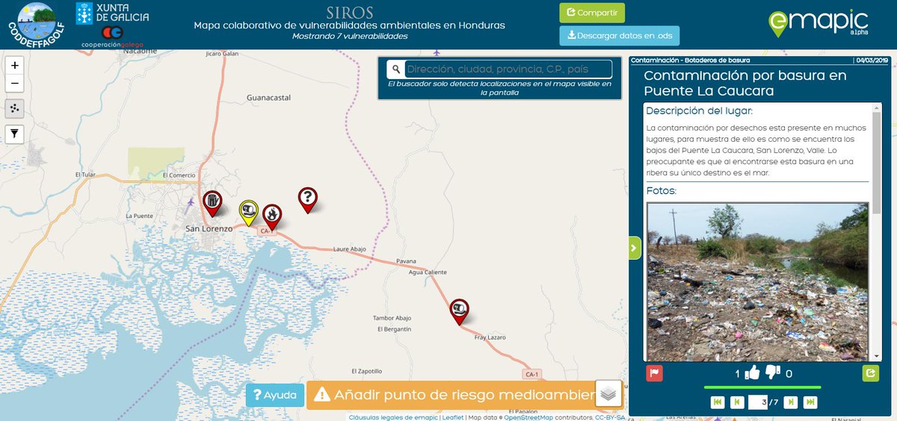
Task: Focus the address search field
Action: (x=508, y=69)
